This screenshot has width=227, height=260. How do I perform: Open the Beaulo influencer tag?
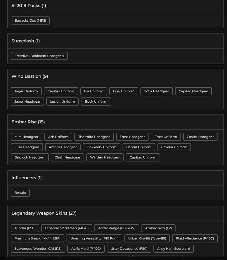(x=20, y=193)
